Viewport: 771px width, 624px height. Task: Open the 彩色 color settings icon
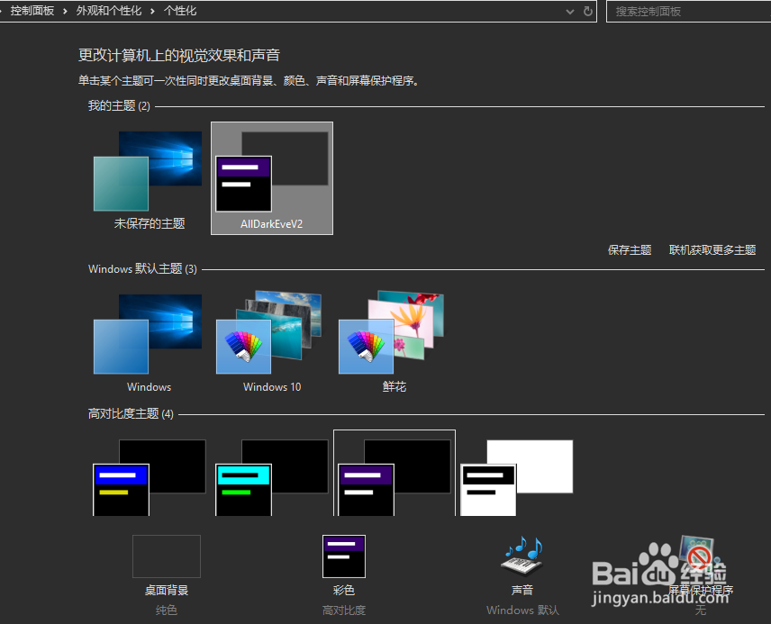point(344,556)
